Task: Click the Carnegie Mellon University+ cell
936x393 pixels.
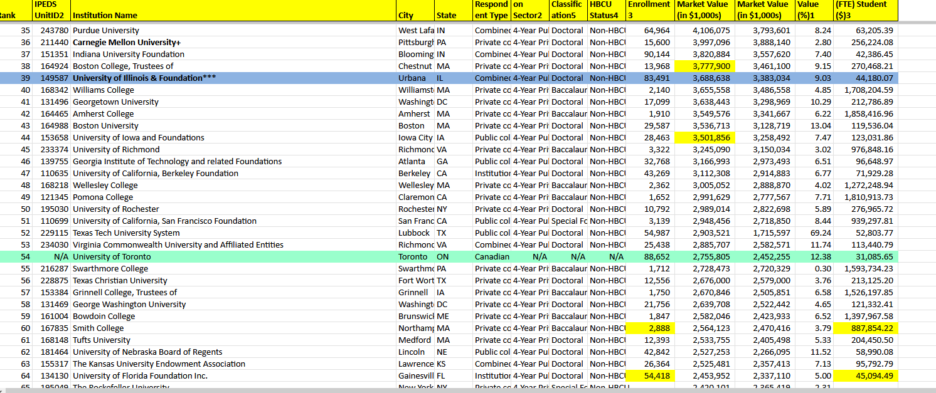Action: (233, 42)
